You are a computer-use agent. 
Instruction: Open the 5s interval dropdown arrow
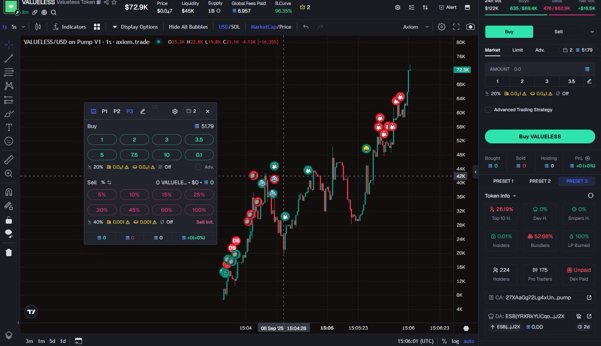[x=24, y=27]
